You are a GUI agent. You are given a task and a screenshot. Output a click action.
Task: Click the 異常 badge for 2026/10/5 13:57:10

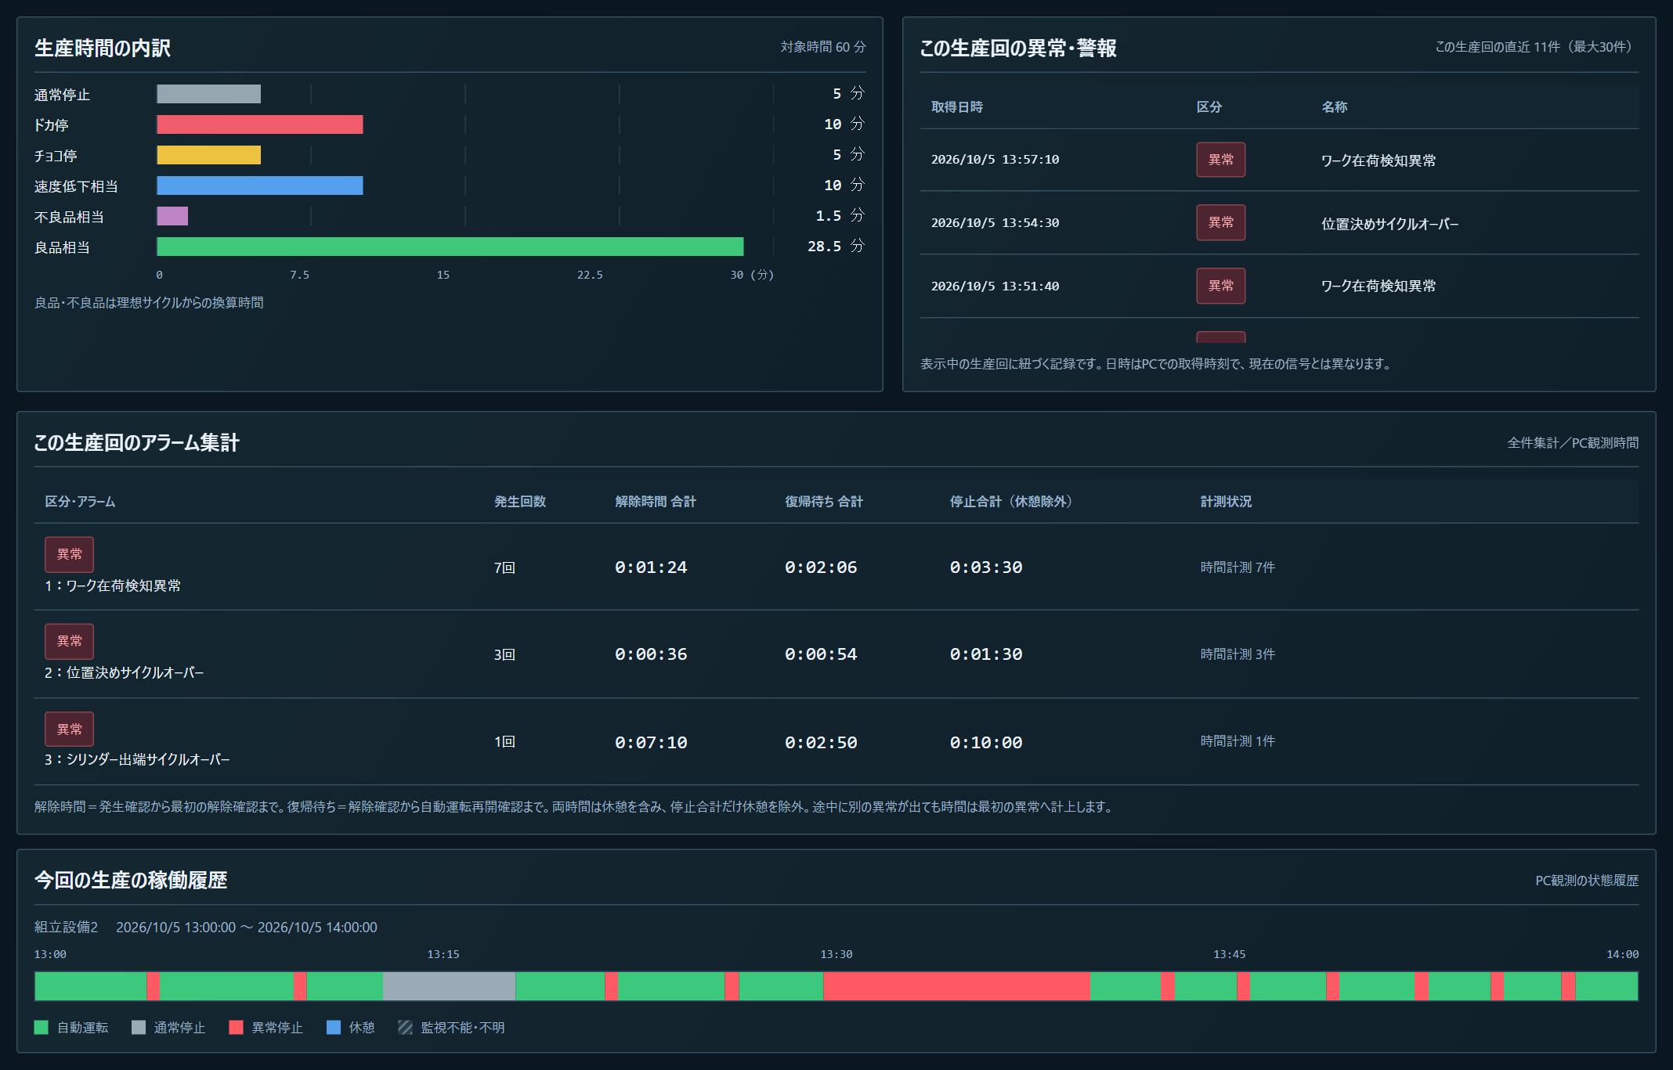point(1220,160)
